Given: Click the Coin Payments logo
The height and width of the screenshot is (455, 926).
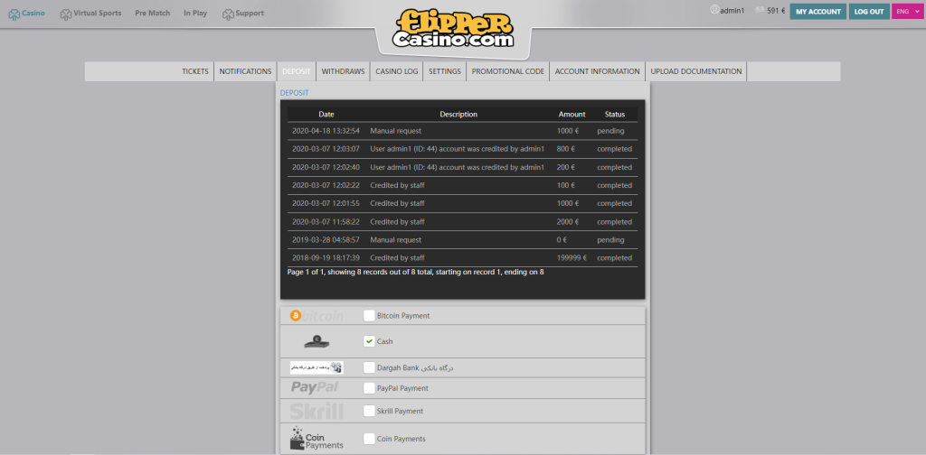Looking at the screenshot, I should [x=317, y=439].
